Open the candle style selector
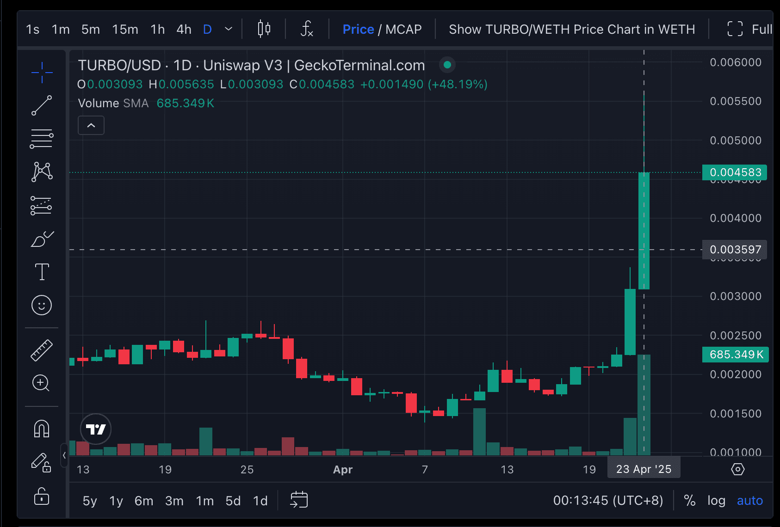This screenshot has width=780, height=527. [263, 29]
